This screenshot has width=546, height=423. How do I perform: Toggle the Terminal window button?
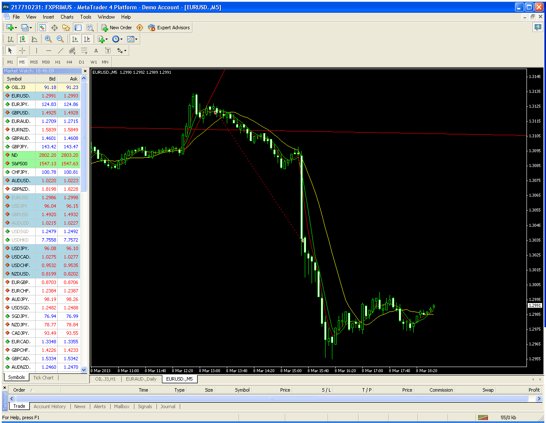[x=78, y=28]
